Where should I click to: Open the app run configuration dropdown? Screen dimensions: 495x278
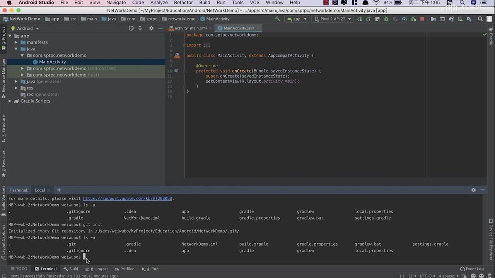click(297, 19)
